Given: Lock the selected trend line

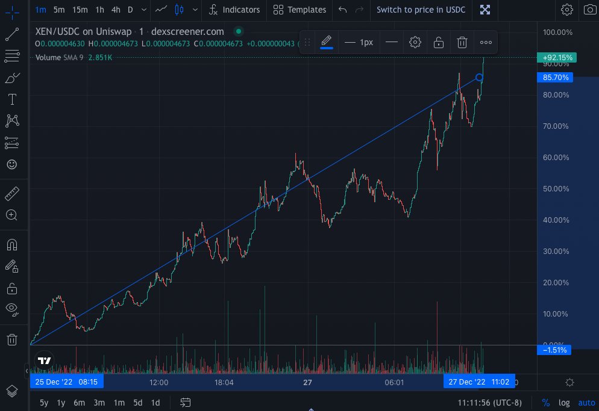Looking at the screenshot, I should [x=439, y=42].
